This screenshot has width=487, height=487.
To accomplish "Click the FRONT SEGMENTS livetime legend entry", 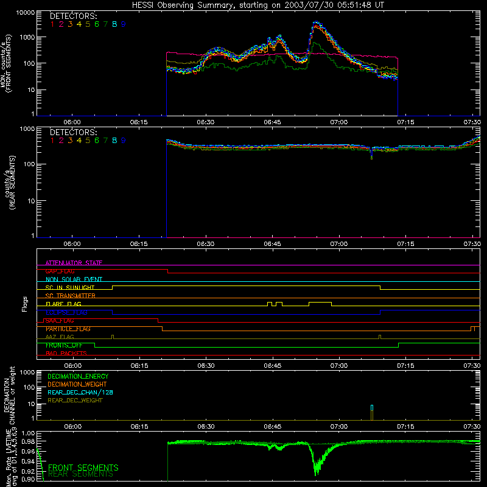I will [83, 468].
